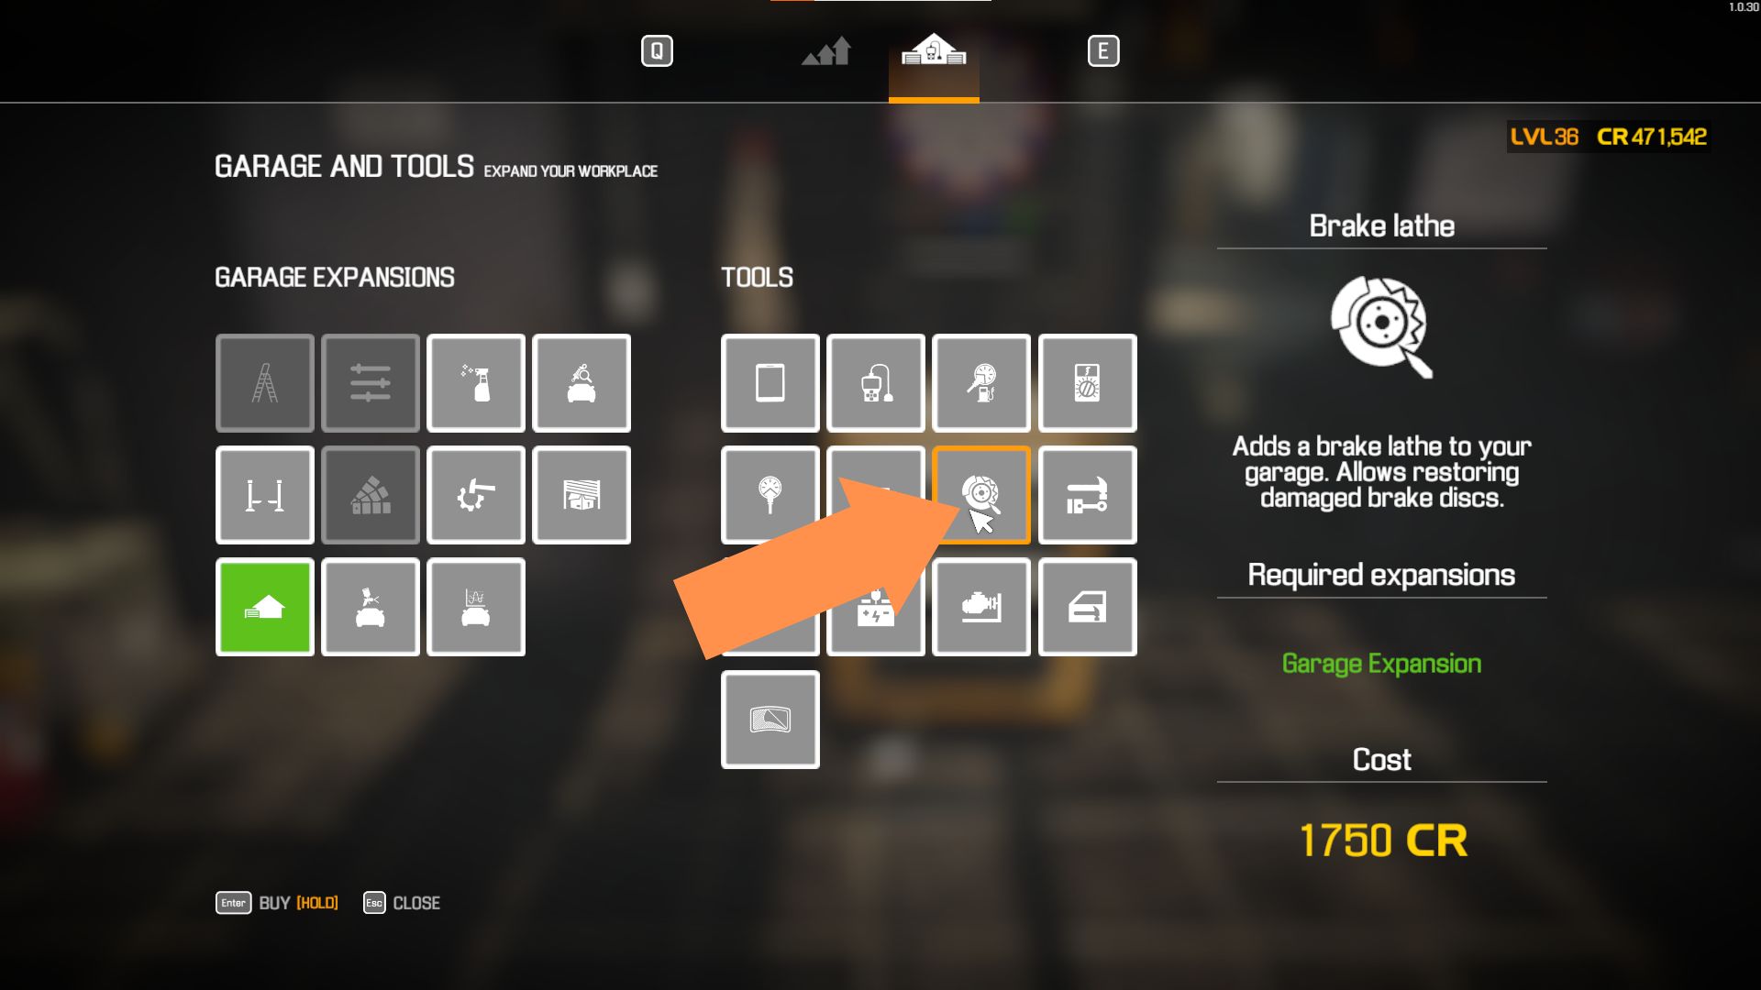The height and width of the screenshot is (990, 1761).
Task: Buy the brake lathe with Enter
Action: coord(230,902)
